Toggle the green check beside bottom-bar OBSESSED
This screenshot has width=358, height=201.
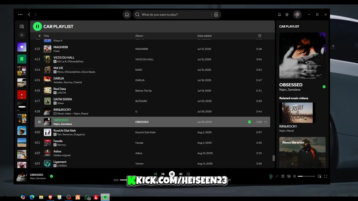[51, 176]
